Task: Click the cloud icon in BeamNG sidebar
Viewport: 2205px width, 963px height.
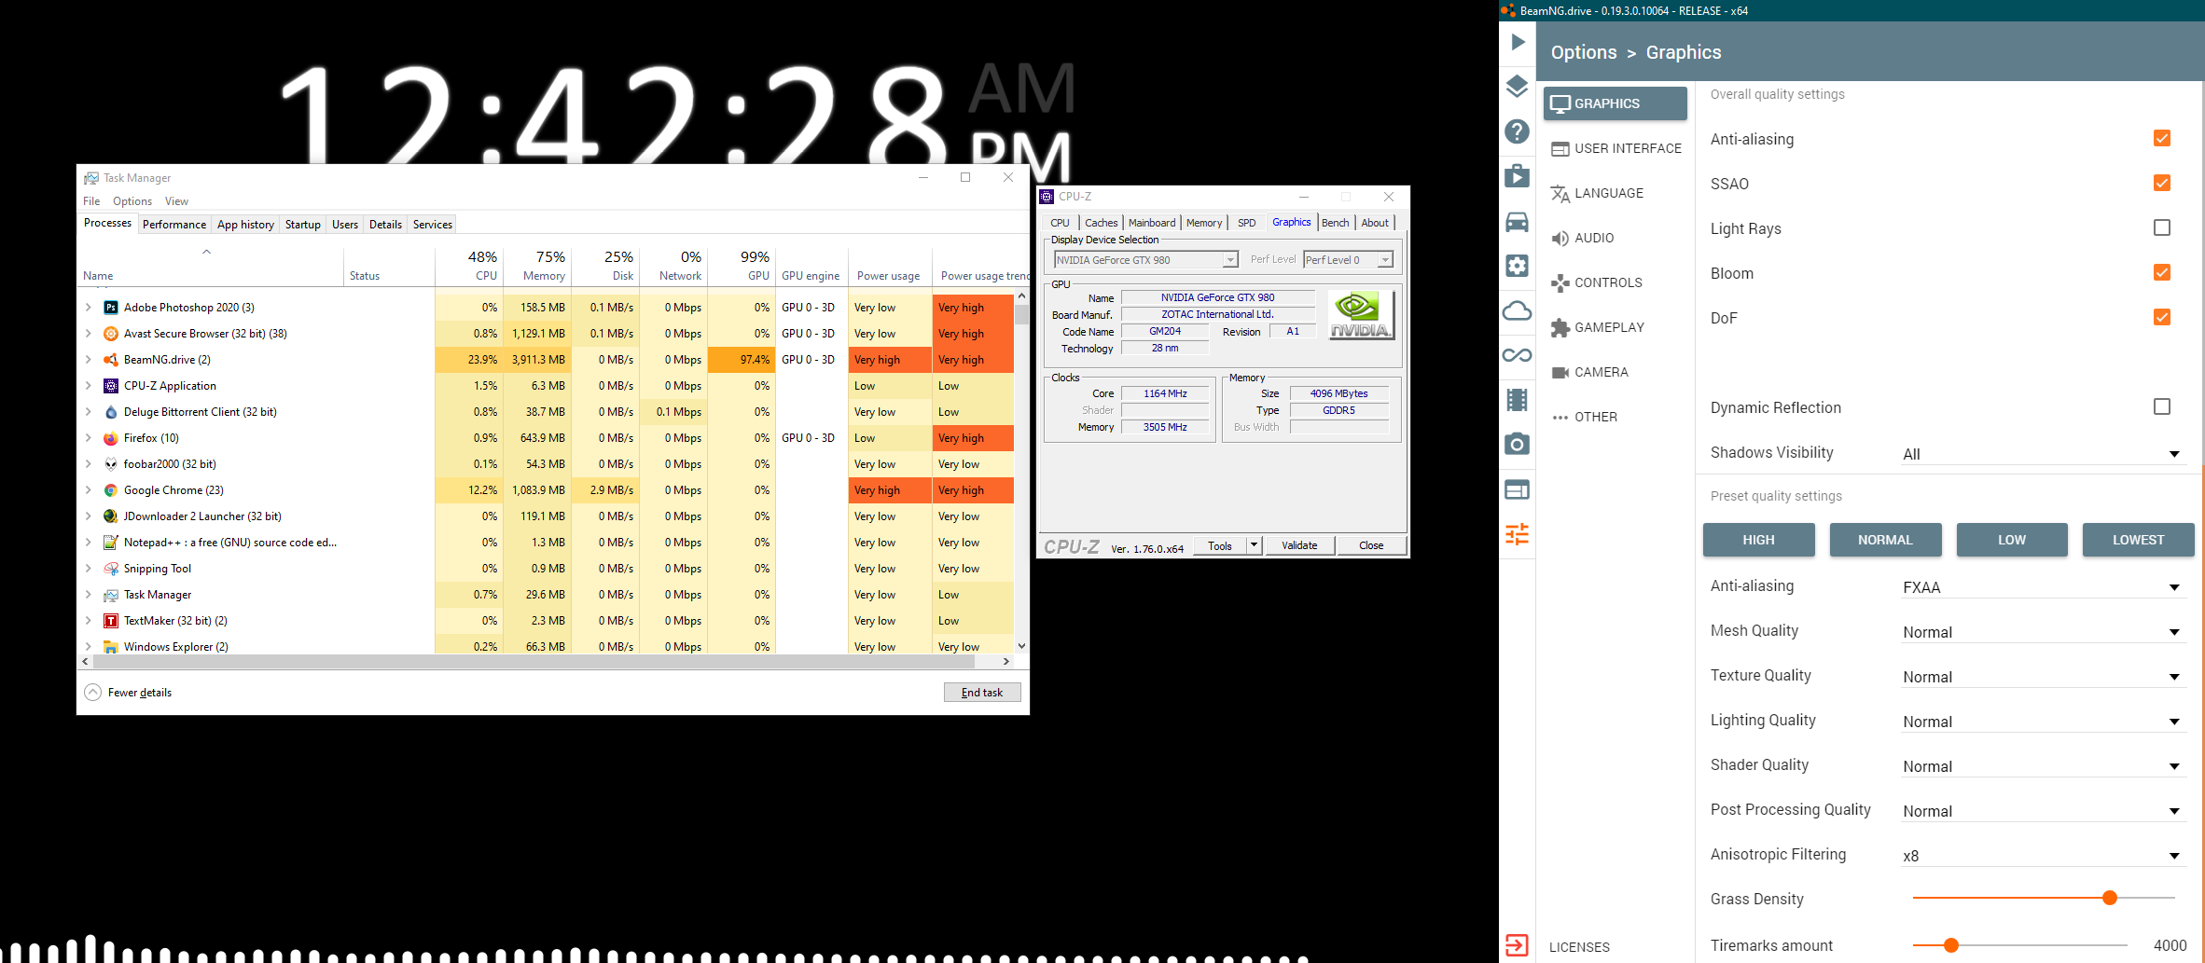Action: coord(1518,310)
